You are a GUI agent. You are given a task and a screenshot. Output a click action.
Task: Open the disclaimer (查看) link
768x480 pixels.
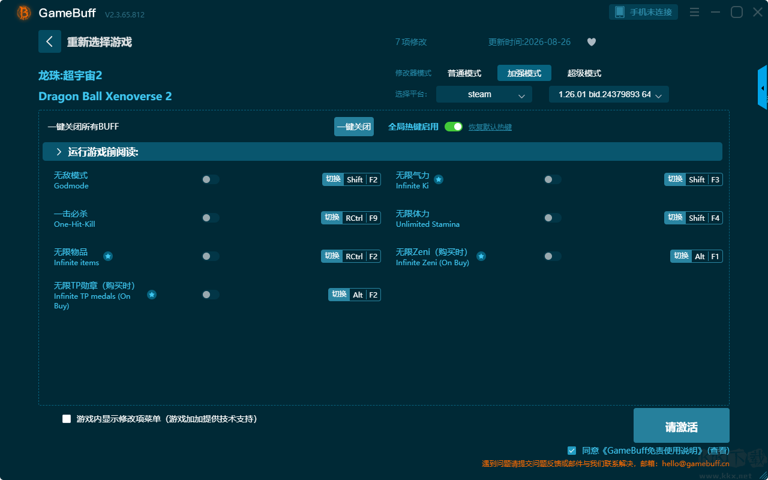pyautogui.click(x=718, y=451)
